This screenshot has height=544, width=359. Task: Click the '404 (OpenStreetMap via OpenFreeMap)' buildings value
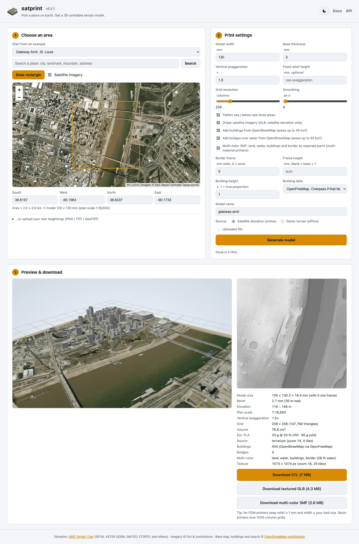coord(302,447)
